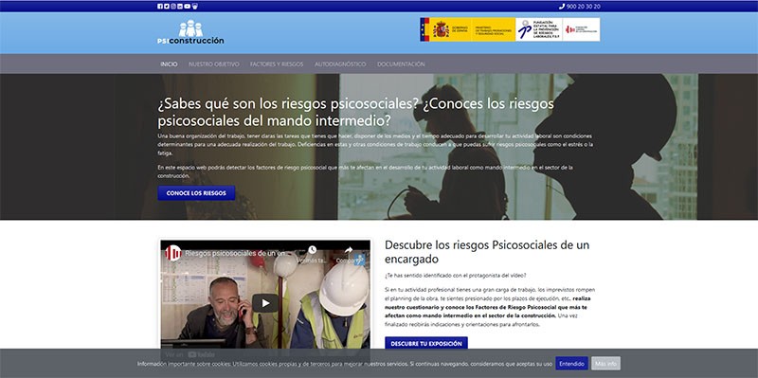Click the Watch later clock icon on video
Viewport: 758px width, 378px height.
[x=313, y=250]
